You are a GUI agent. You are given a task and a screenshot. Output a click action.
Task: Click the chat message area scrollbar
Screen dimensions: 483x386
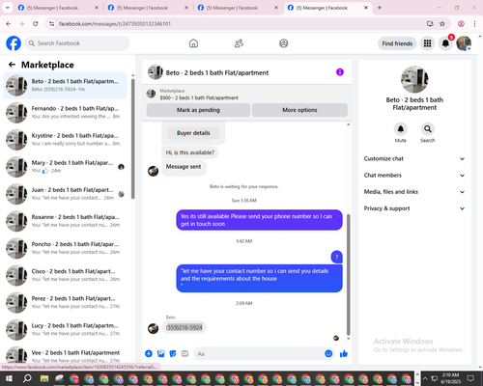(x=348, y=275)
